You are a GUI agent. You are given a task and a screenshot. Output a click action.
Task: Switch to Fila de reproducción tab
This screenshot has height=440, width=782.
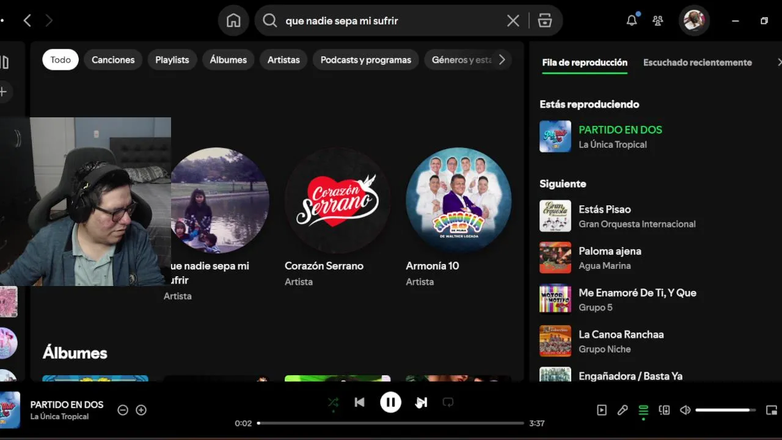pos(585,62)
